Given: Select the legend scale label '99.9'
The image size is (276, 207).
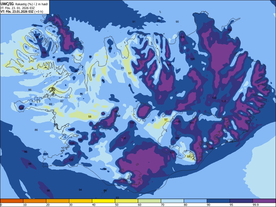Looking at the screenshot, I should pos(255,205).
